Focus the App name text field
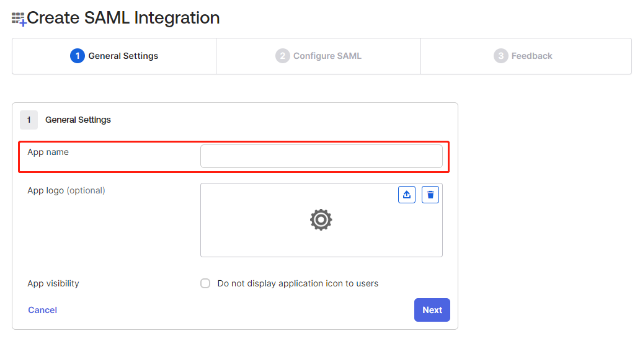 [x=321, y=156]
